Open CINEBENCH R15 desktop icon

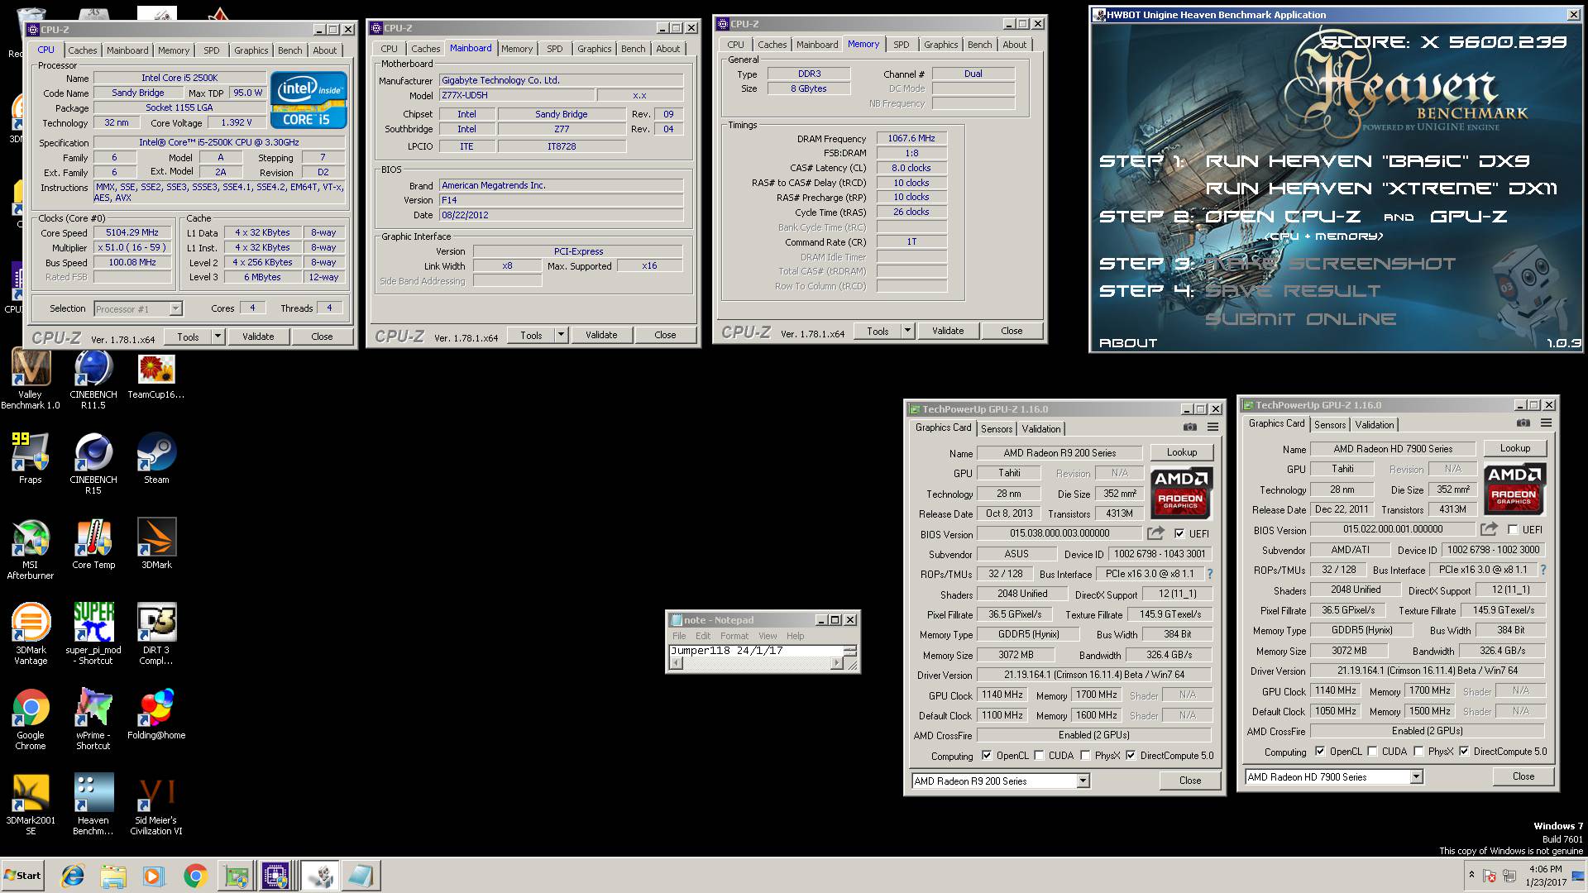[x=93, y=464]
